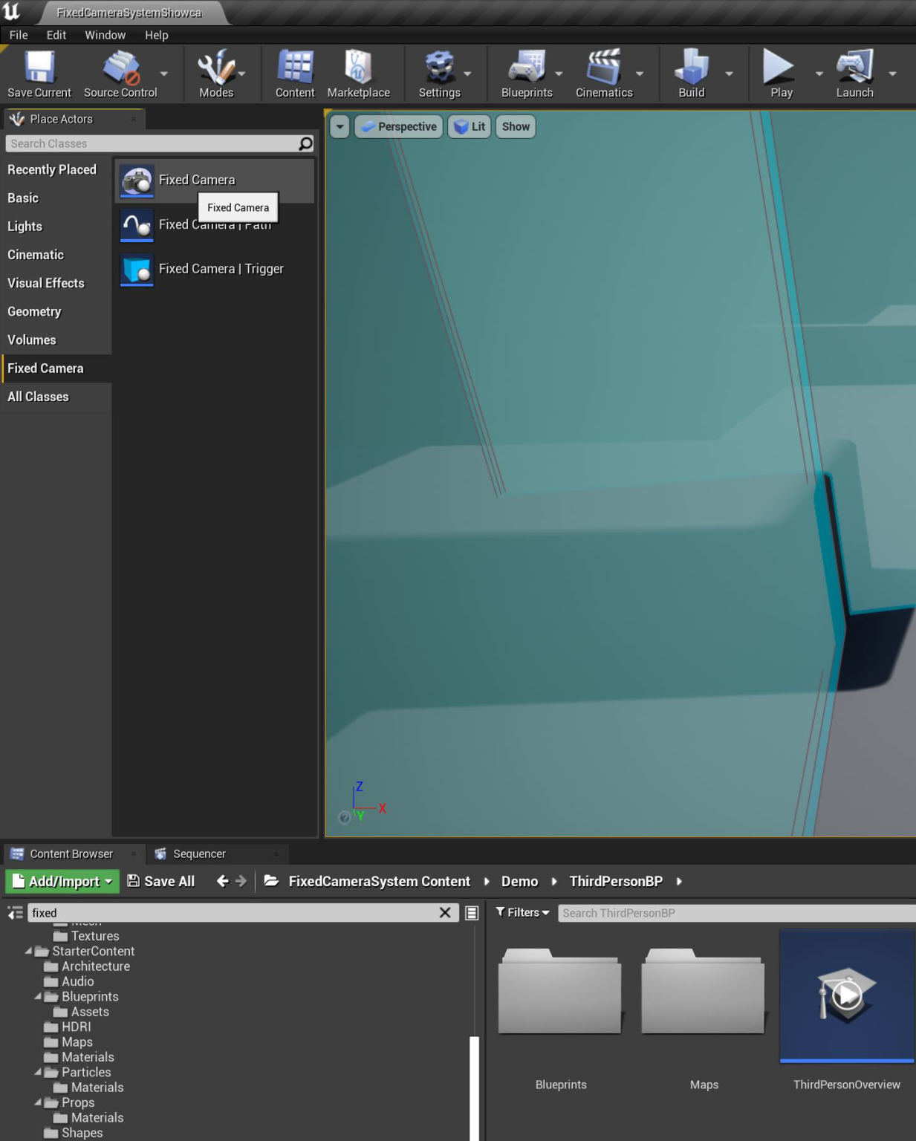916x1141 pixels.
Task: Toggle the sources panel view icon
Action: click(15, 912)
